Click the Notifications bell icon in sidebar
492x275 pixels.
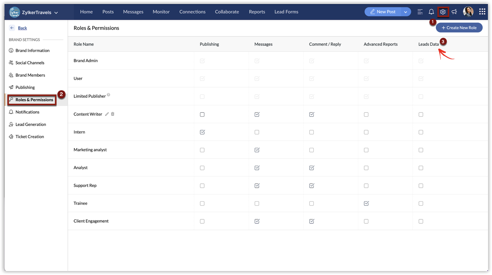[x=11, y=112]
